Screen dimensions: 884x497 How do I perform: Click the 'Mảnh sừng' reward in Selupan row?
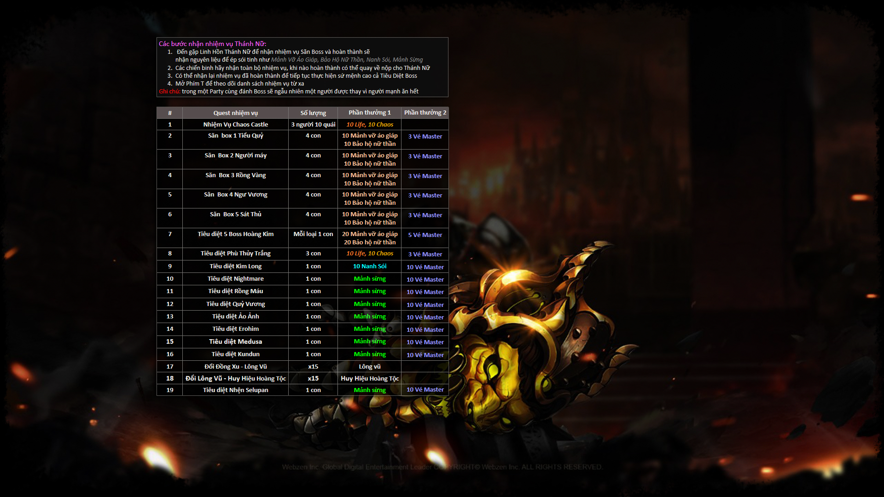pyautogui.click(x=369, y=390)
